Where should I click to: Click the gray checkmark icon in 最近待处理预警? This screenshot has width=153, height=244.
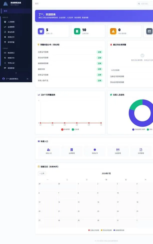pyautogui.click(x=142, y=55)
